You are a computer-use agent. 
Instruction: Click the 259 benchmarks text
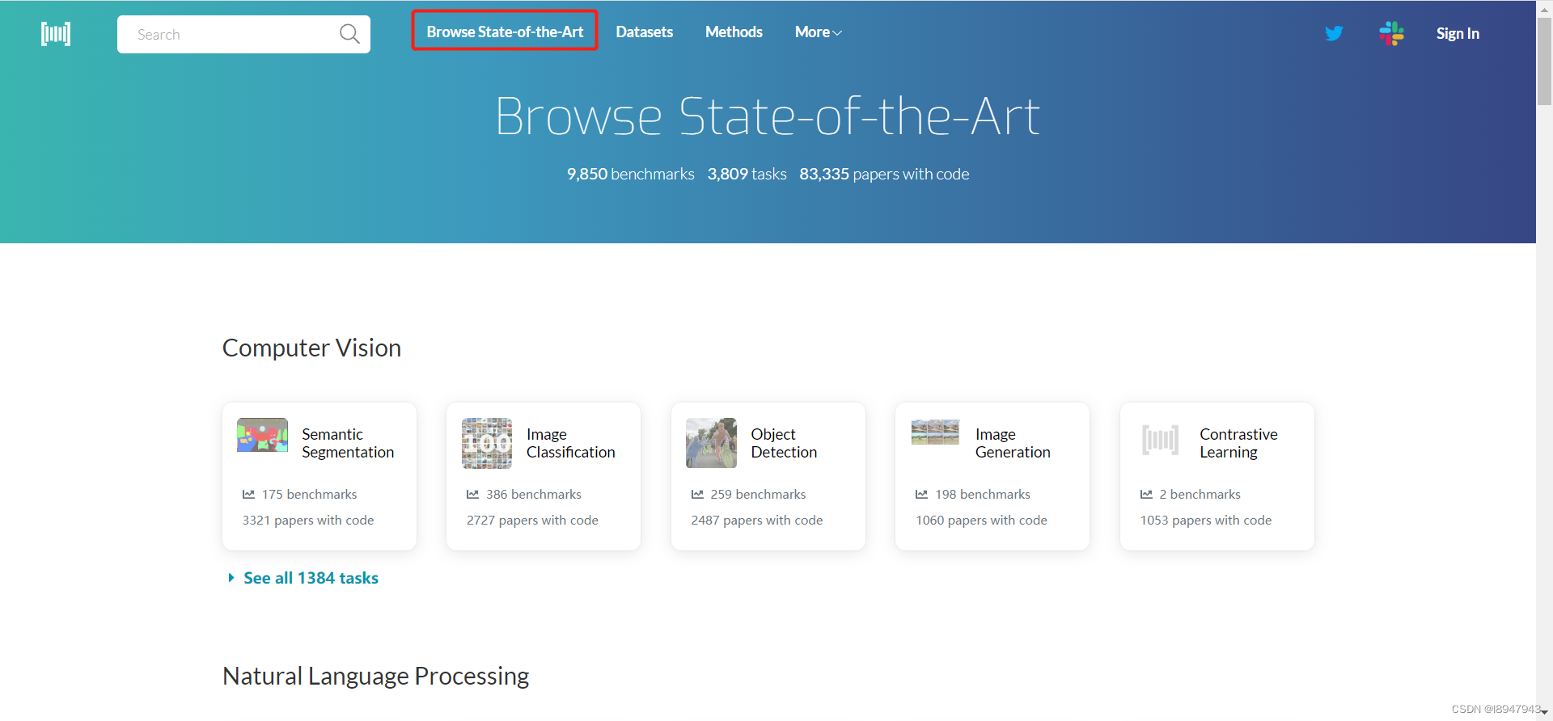click(x=758, y=494)
